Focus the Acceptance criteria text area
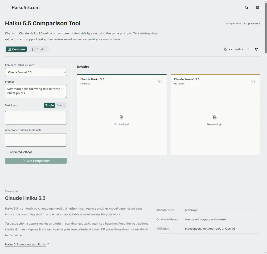 tap(36, 140)
